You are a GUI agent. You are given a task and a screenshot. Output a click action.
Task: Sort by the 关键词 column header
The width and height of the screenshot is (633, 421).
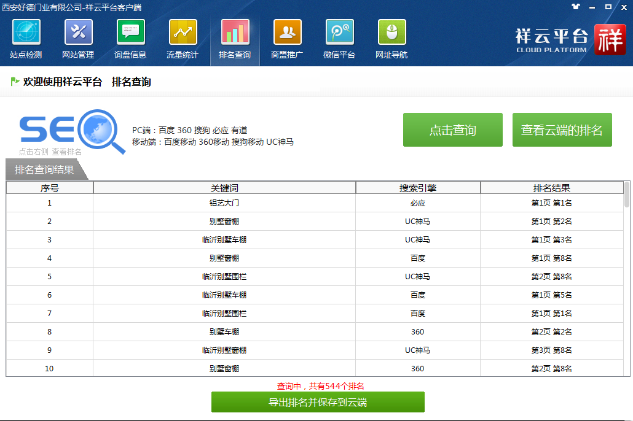coord(224,188)
